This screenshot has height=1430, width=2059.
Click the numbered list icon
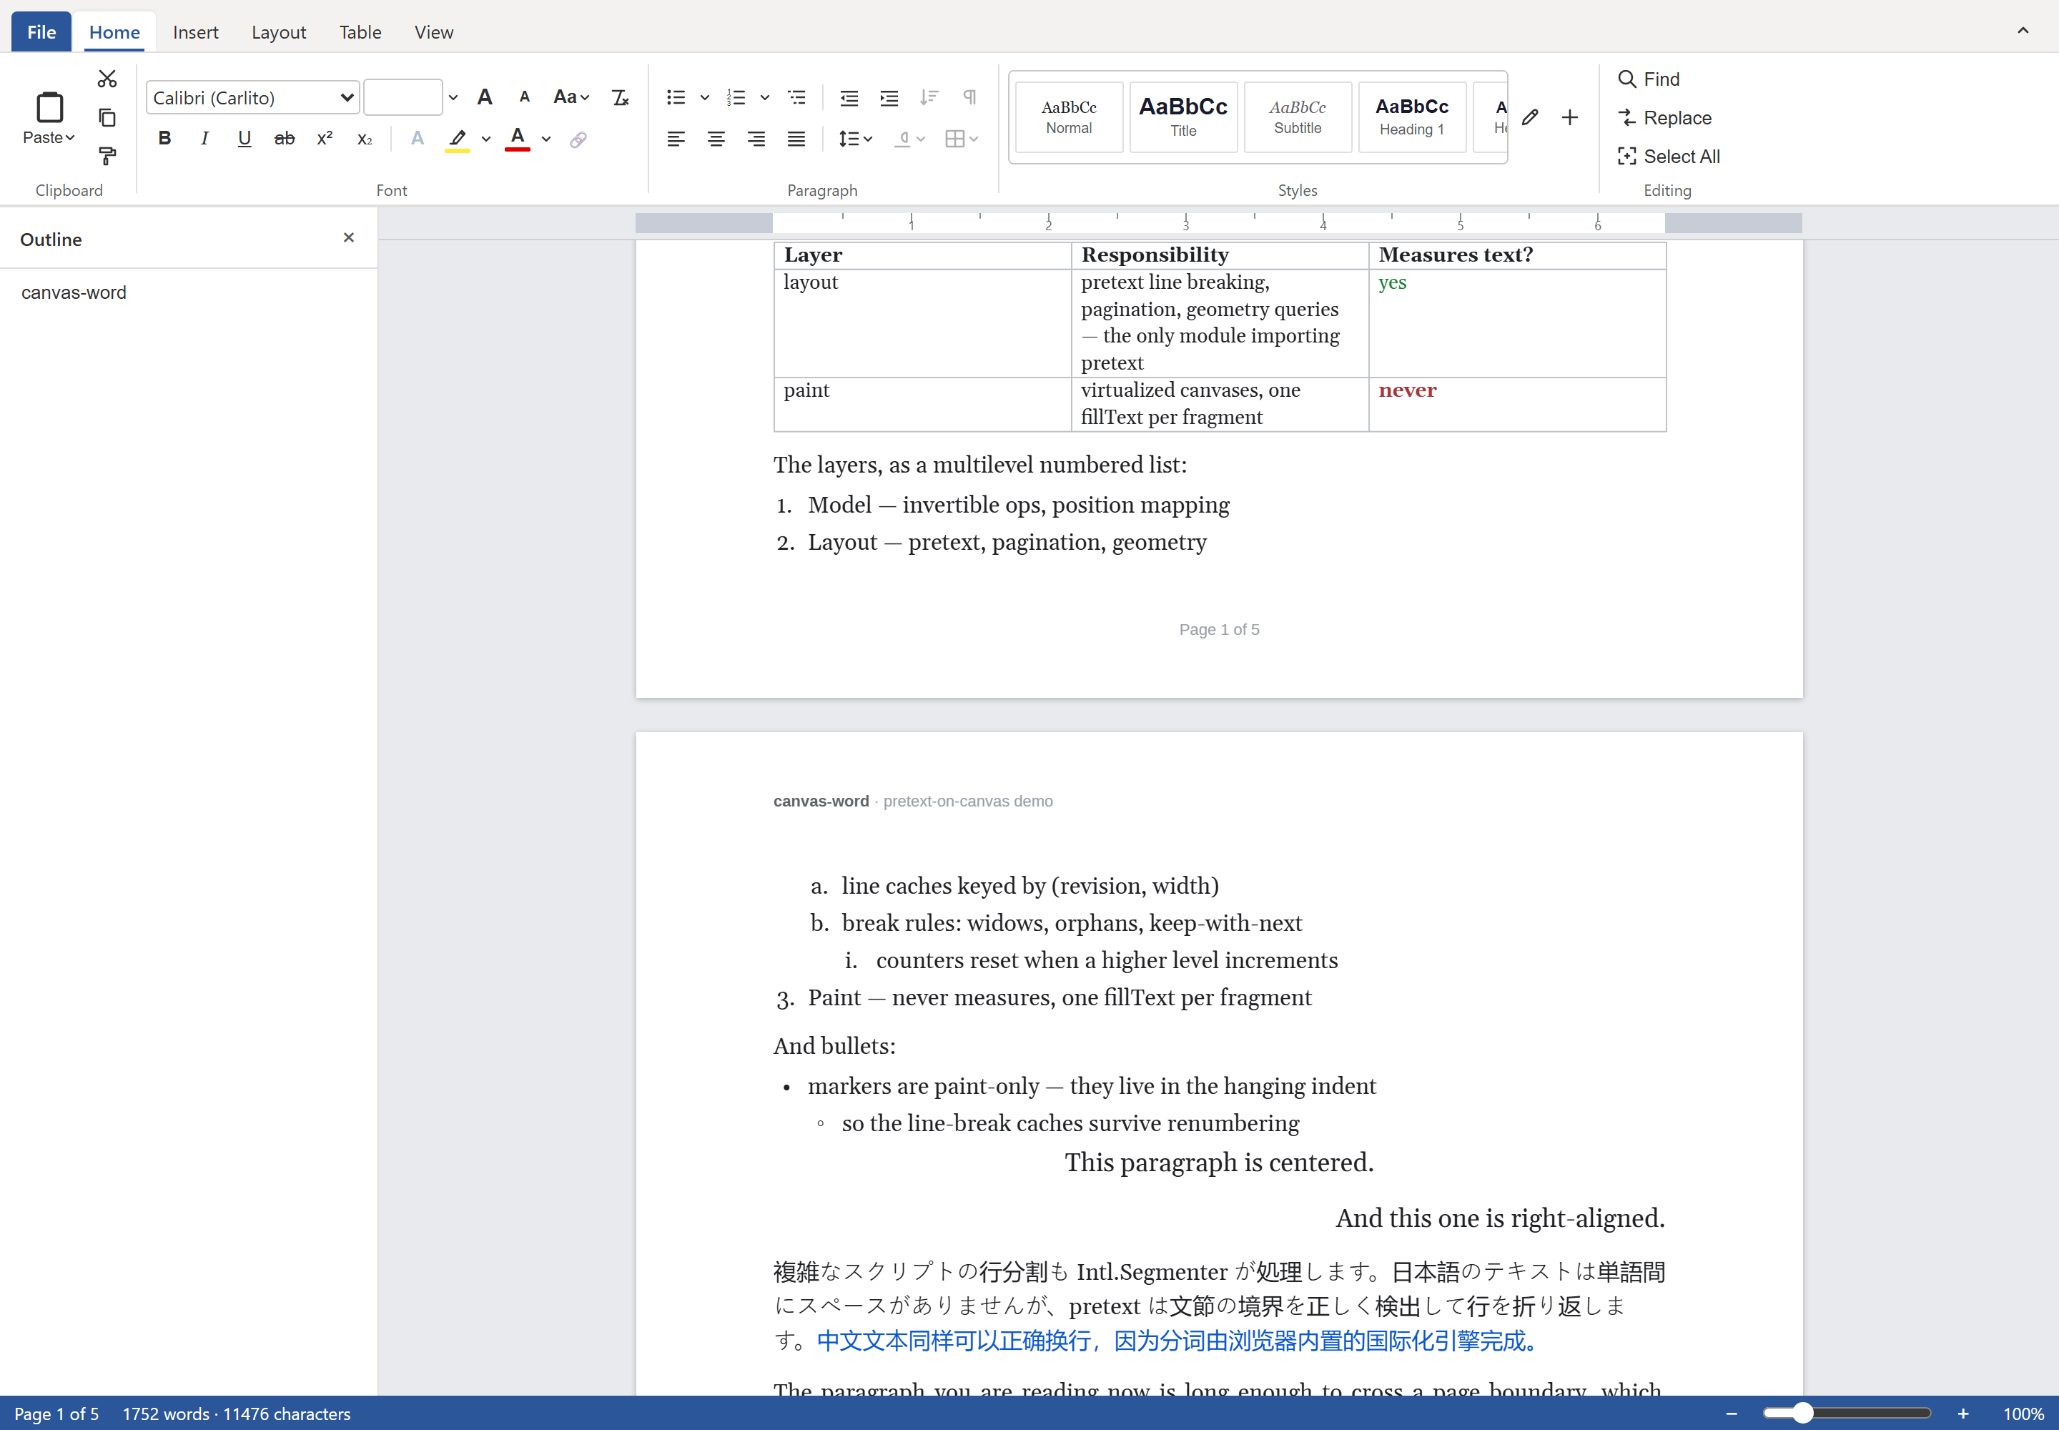pyautogui.click(x=736, y=97)
